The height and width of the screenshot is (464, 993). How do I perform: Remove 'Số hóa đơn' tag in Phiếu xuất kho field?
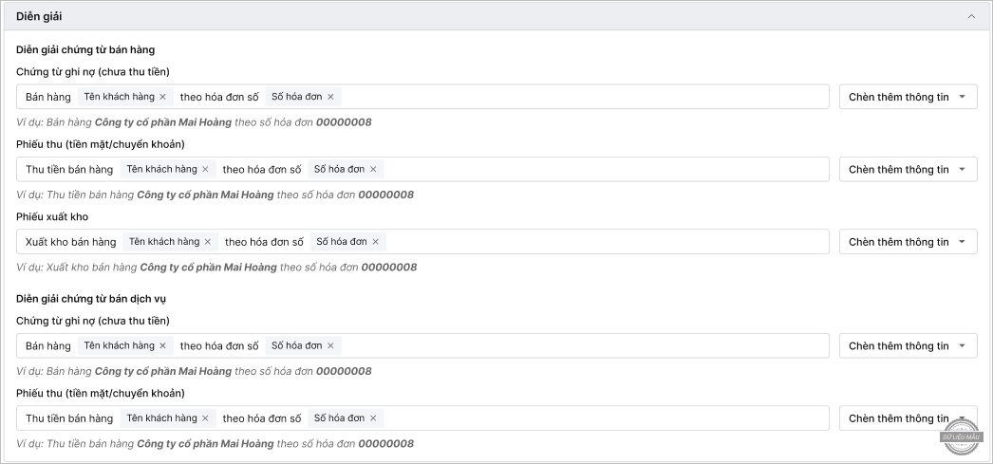pos(375,242)
